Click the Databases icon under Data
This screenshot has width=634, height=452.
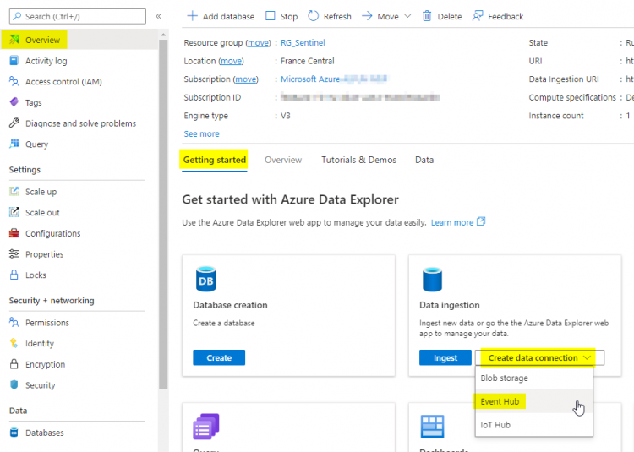tap(14, 433)
